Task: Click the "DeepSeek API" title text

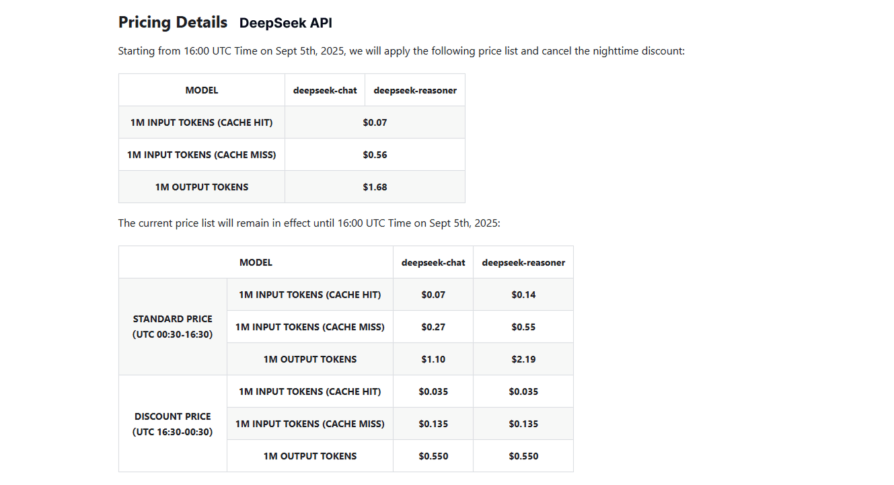Action: pyautogui.click(x=285, y=23)
